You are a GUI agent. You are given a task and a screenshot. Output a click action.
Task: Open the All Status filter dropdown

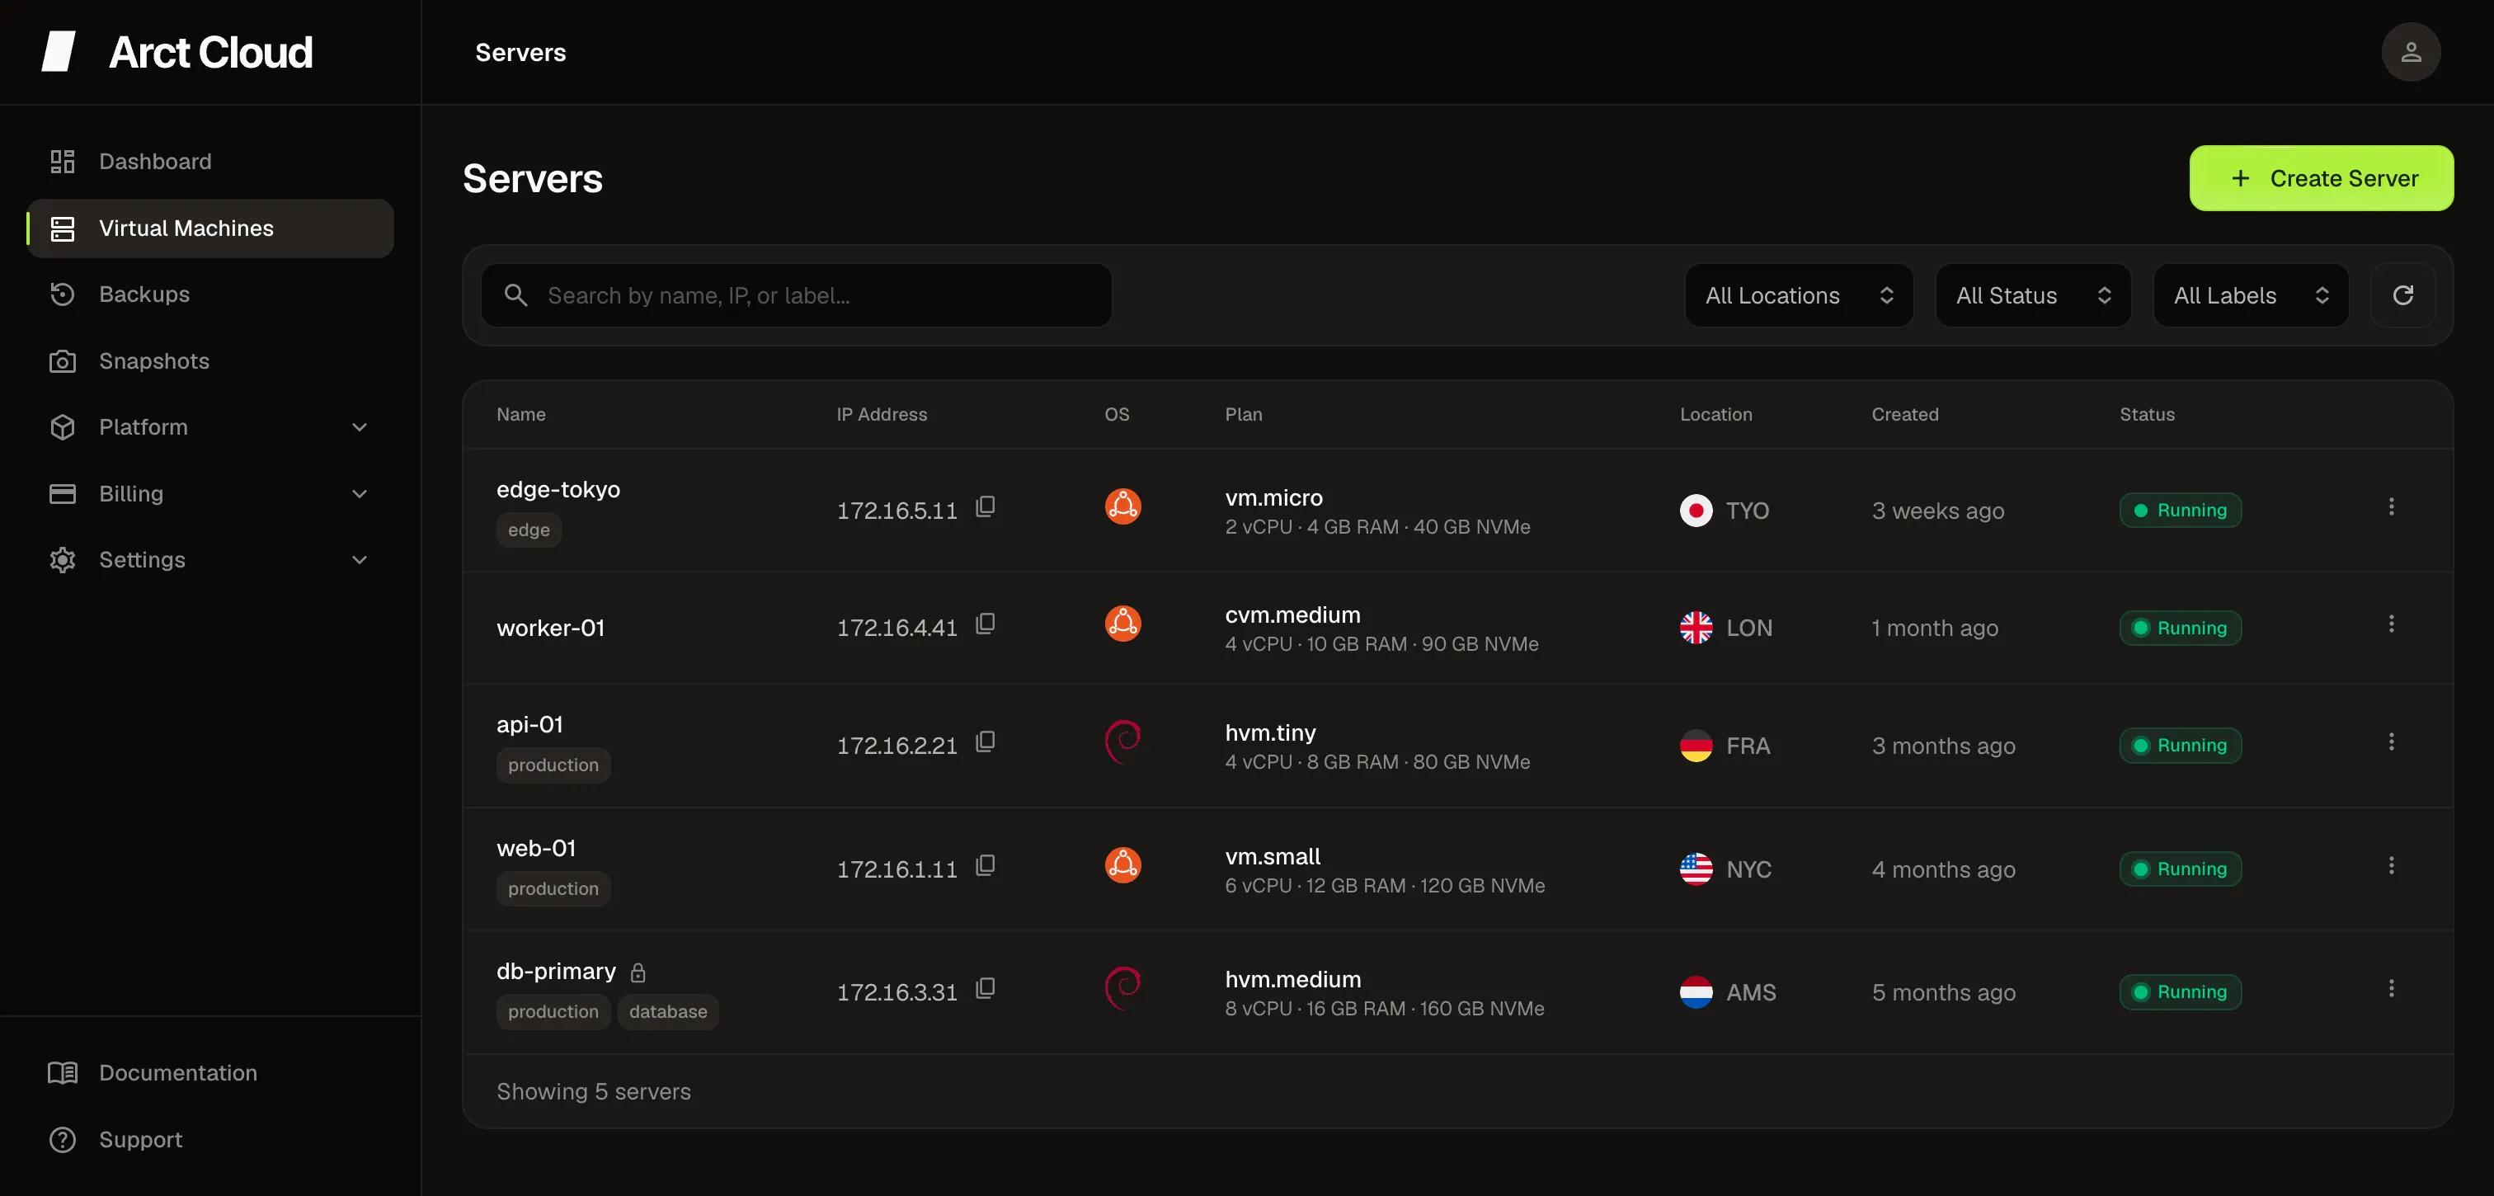[2032, 295]
